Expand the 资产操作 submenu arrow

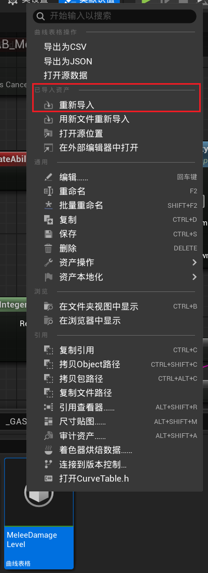click(x=195, y=262)
